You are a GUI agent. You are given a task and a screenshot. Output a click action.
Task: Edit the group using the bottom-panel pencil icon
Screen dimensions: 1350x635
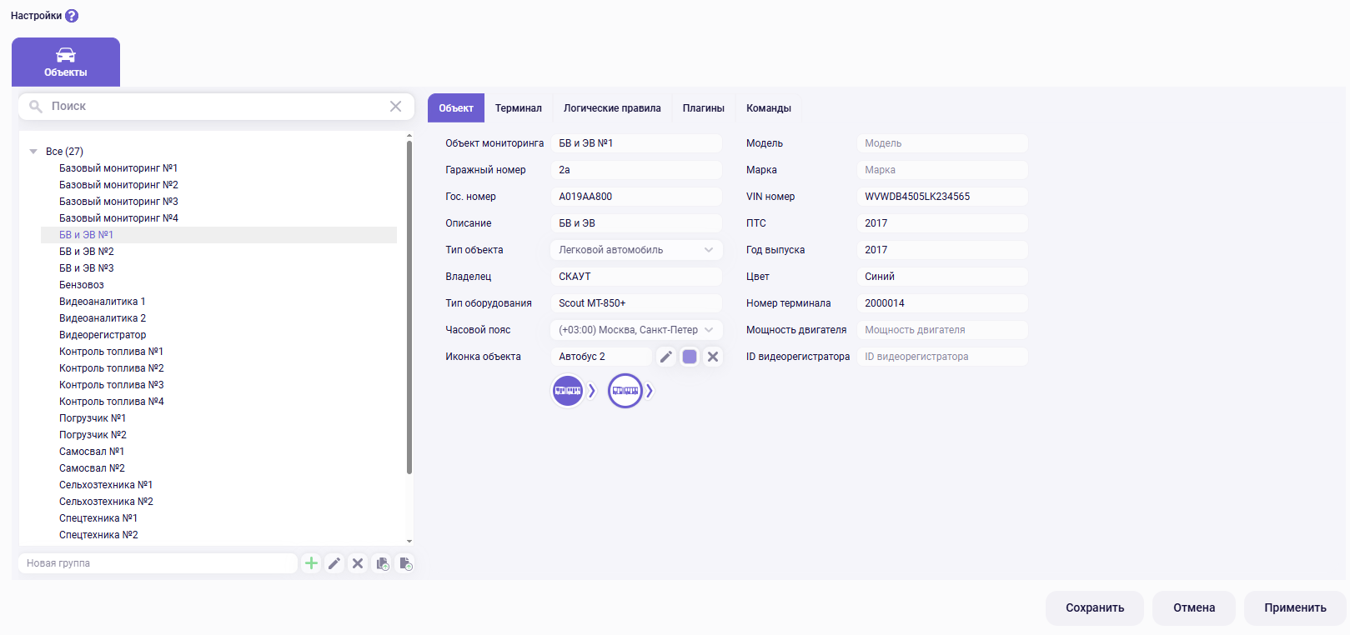(334, 563)
